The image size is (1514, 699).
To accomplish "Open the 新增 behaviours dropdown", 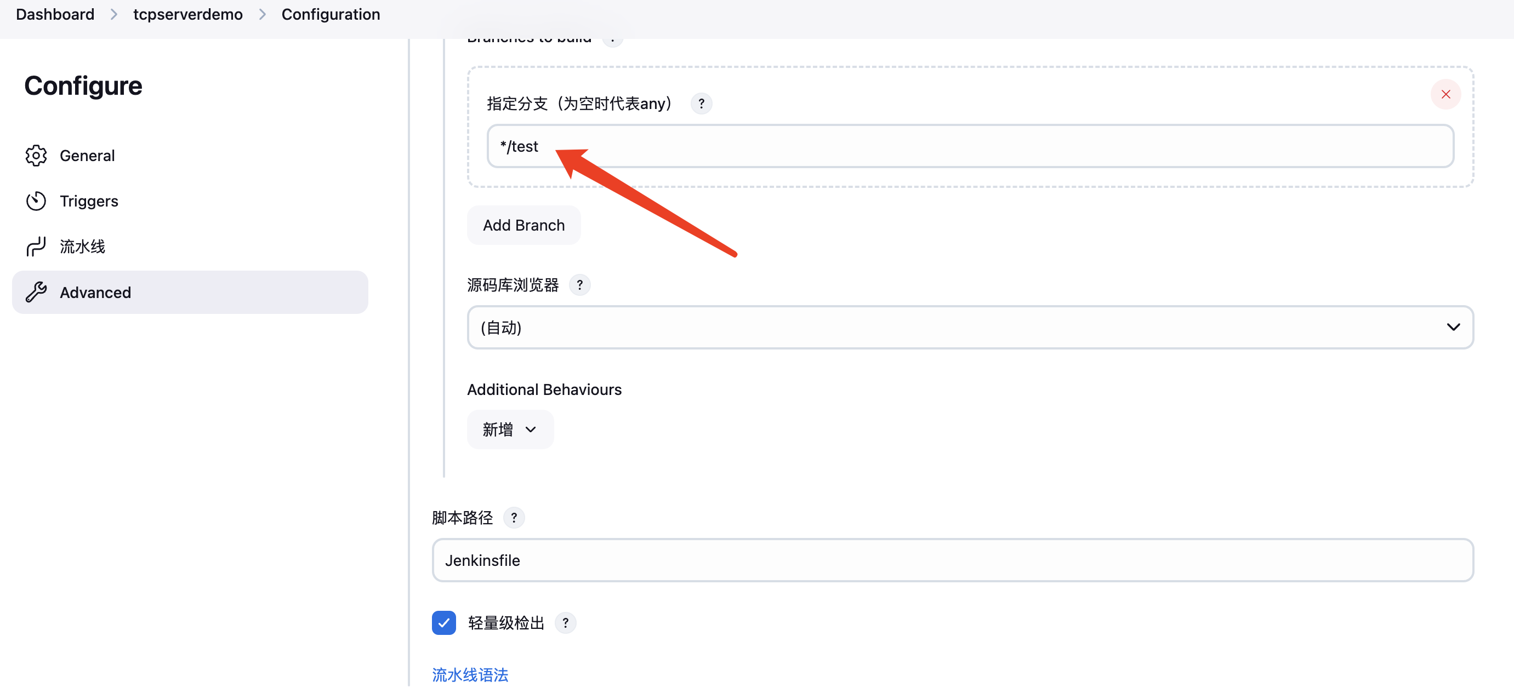I will [510, 430].
